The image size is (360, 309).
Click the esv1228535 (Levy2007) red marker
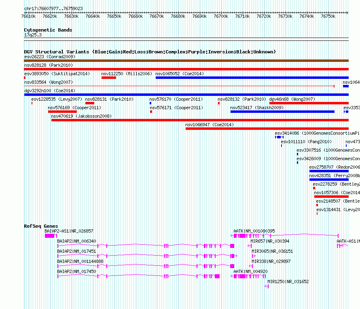point(32,103)
